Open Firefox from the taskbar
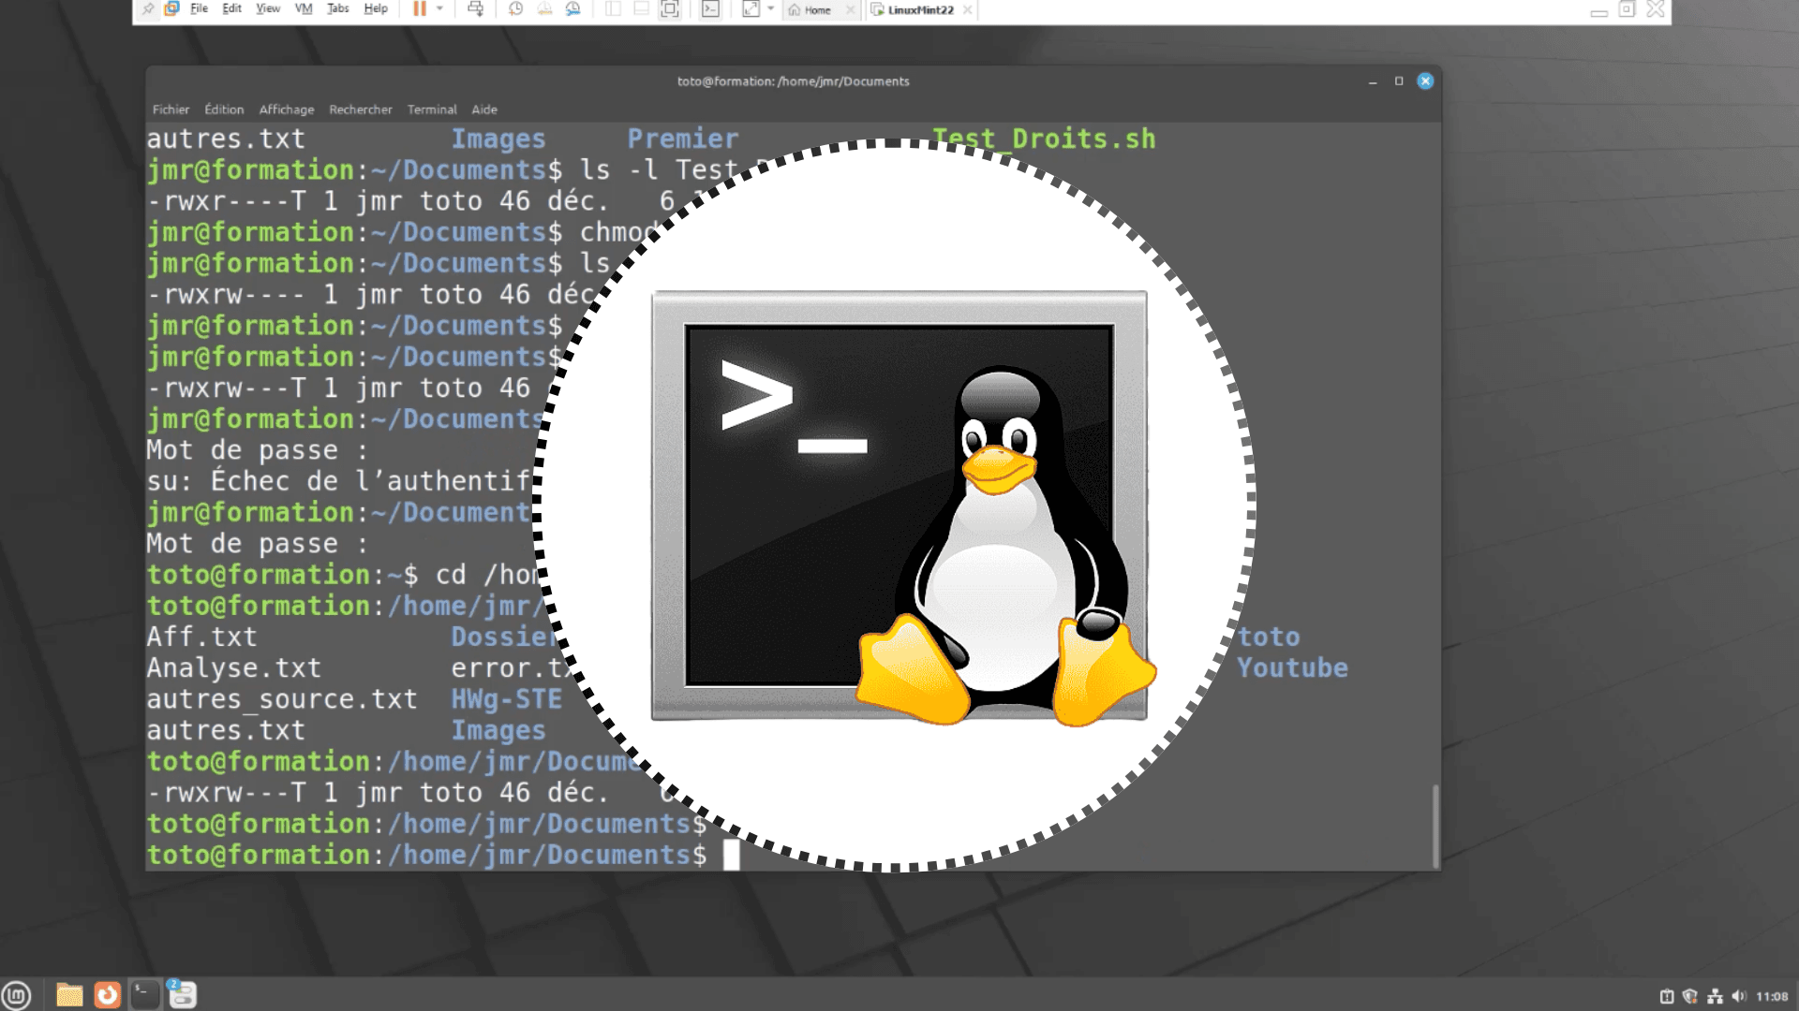1799x1011 pixels. (107, 994)
